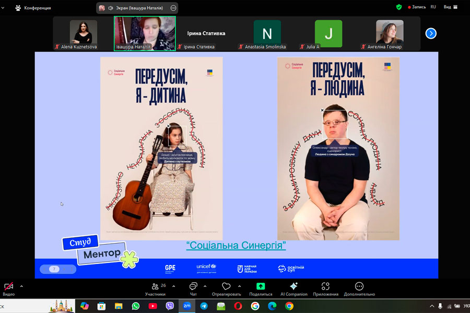Open screen share options three-dot menu
The height and width of the screenshot is (313, 470).
pos(173,8)
